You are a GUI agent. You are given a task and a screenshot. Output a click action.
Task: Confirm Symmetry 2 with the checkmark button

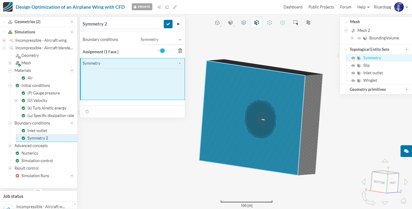coord(168,24)
